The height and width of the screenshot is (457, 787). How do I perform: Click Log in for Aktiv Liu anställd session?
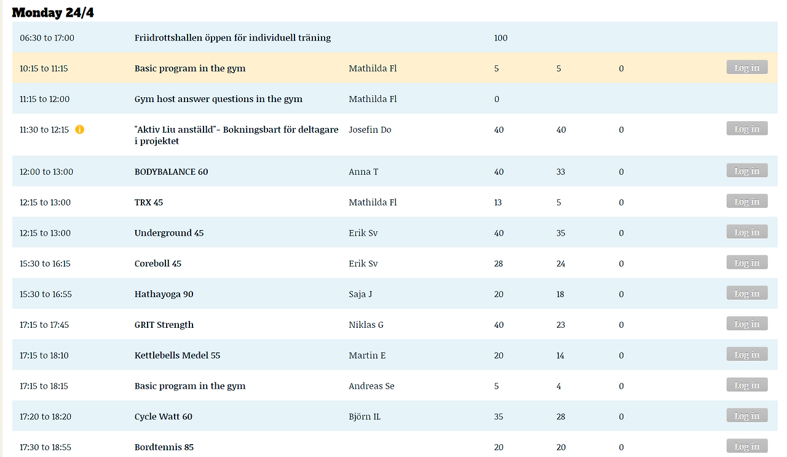coord(746,129)
